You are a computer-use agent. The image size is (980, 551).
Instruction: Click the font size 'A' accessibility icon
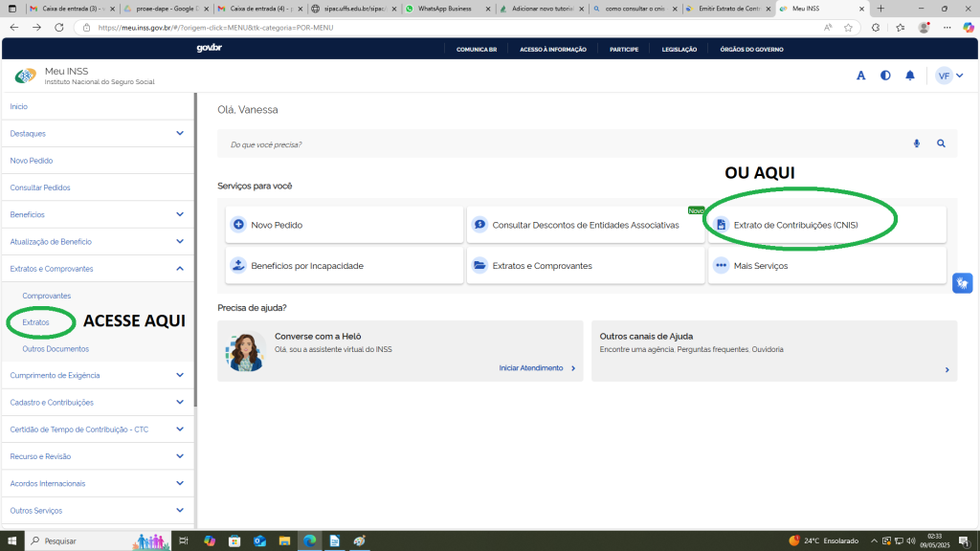point(860,76)
